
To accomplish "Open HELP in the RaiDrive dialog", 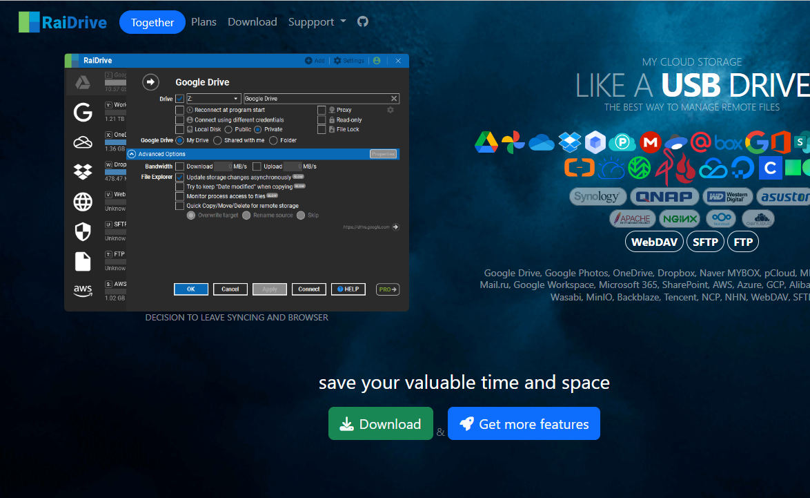I will click(348, 289).
